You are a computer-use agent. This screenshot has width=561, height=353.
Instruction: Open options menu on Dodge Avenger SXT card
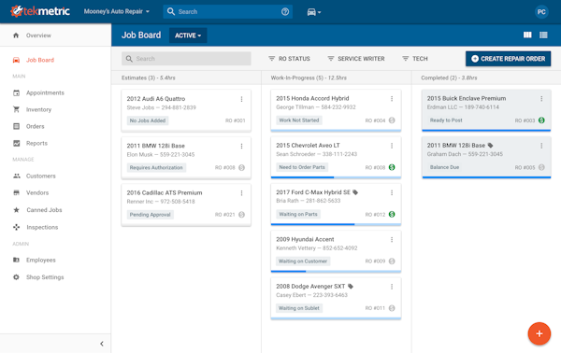(392, 287)
